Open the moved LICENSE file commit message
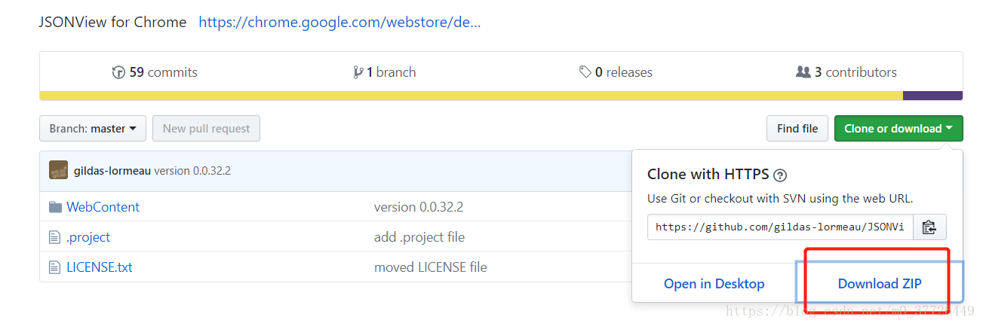This screenshot has height=326, width=983. click(431, 267)
